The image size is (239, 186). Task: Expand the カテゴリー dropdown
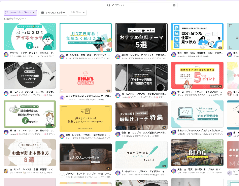(77, 12)
